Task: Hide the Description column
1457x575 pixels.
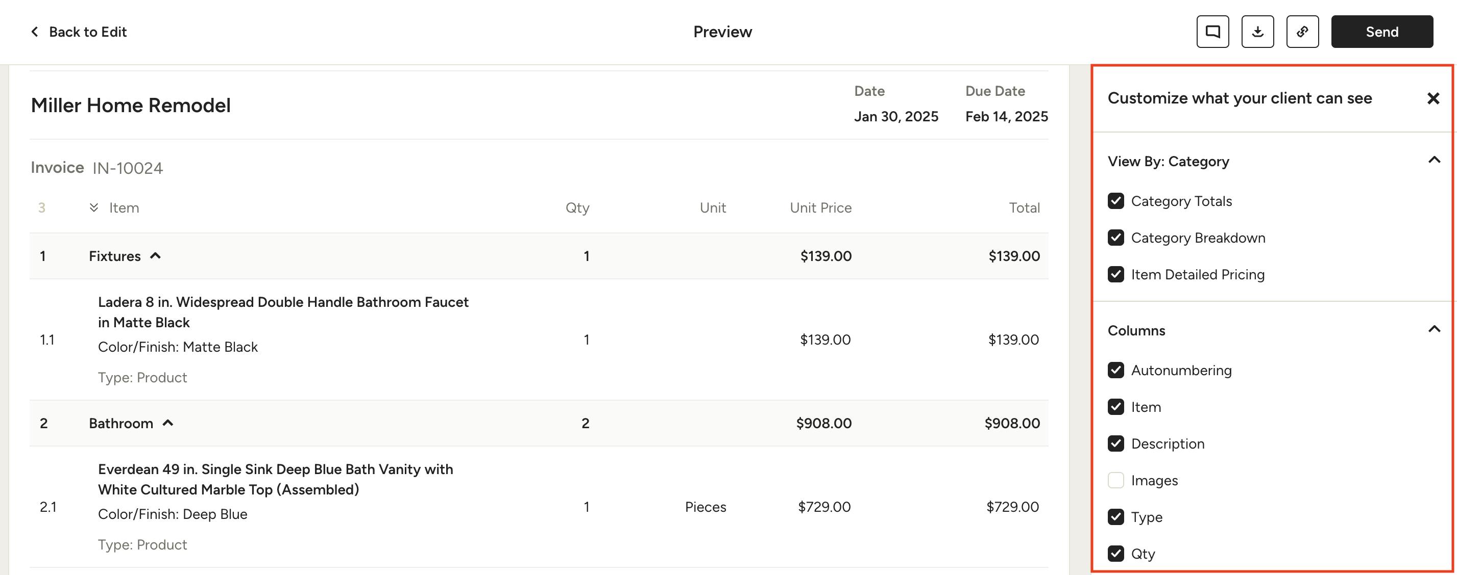Action: [x=1115, y=443]
